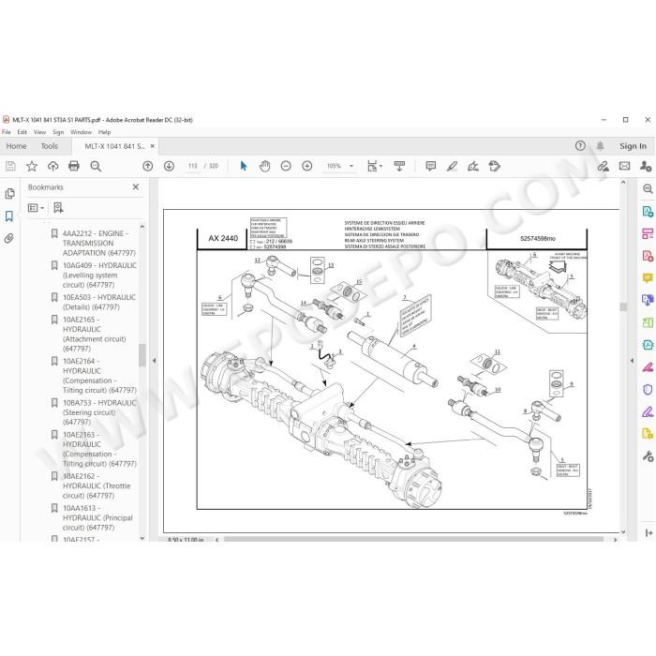Open the Help question mark icon
The height and width of the screenshot is (656, 656).
click(x=580, y=145)
